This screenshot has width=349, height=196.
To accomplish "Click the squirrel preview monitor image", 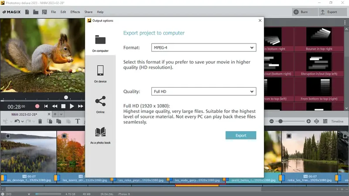I will click(x=42, y=55).
